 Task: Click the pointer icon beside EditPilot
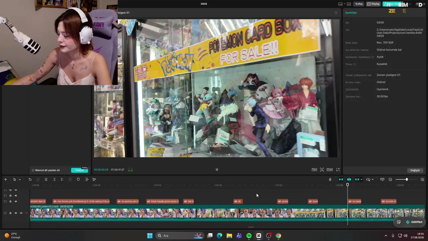point(399,222)
